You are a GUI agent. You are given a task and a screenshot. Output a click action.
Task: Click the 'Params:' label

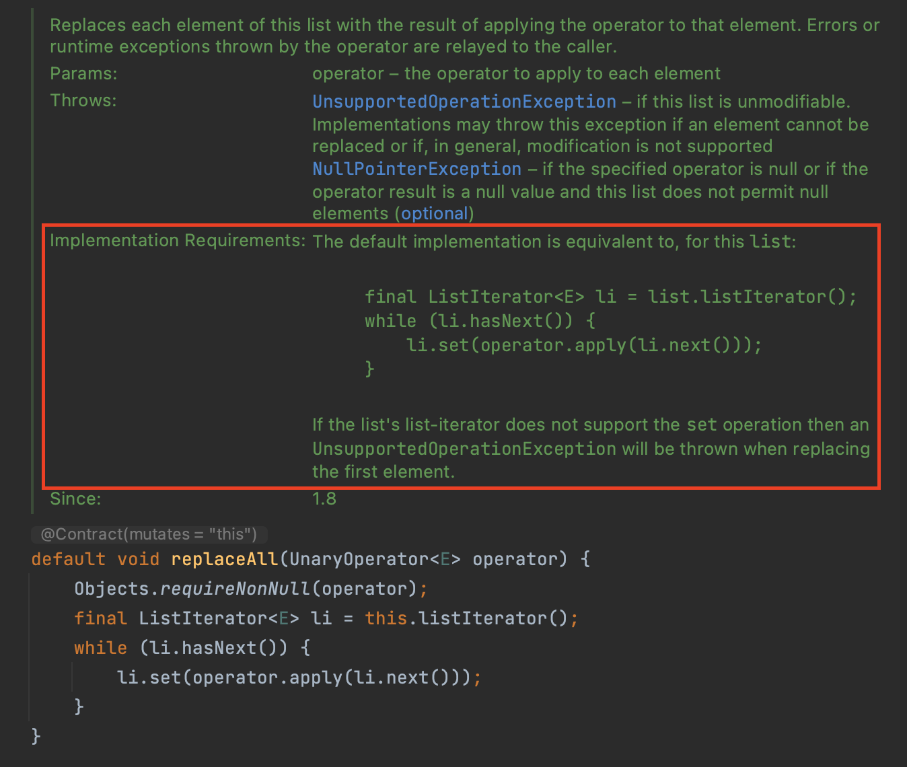83,73
